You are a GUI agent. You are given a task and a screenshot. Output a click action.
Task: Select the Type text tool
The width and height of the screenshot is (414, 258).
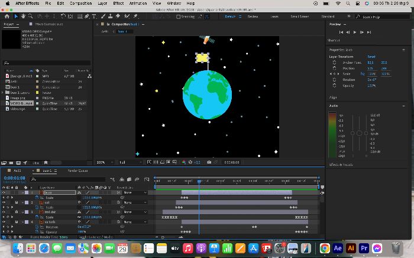point(93,17)
